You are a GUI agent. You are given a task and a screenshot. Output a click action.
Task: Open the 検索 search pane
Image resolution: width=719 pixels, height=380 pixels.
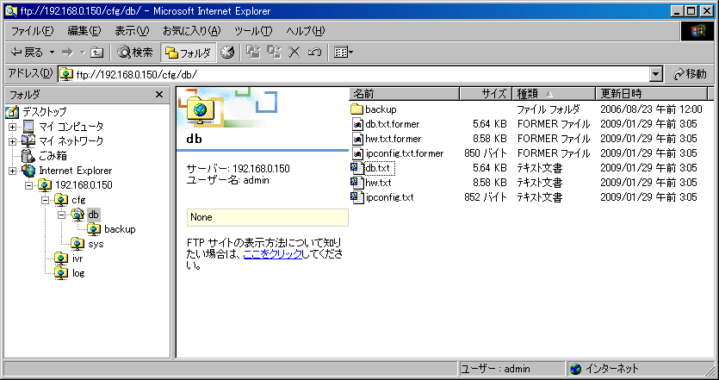coord(135,53)
